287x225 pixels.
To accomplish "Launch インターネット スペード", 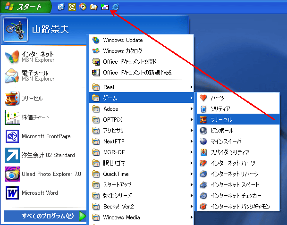I will tap(238, 185).
